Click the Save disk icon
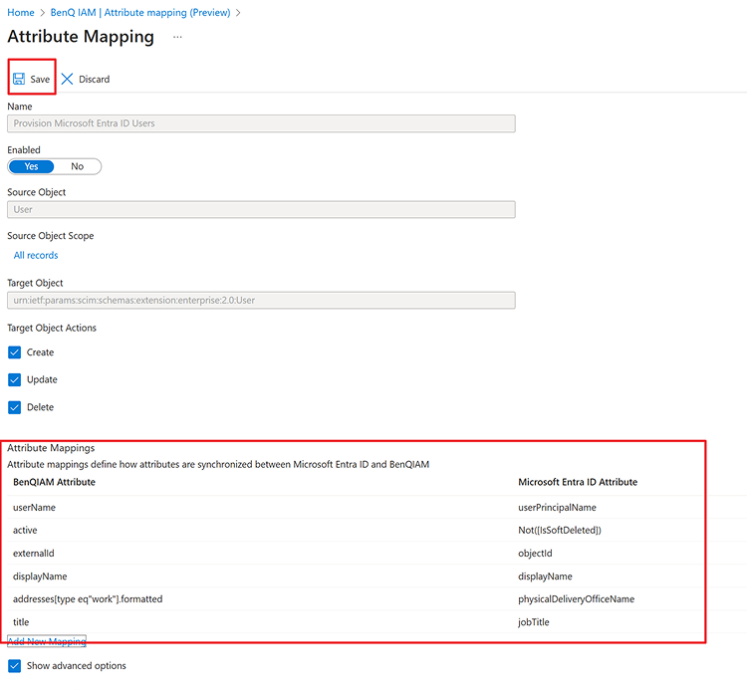The image size is (747, 690). (19, 79)
